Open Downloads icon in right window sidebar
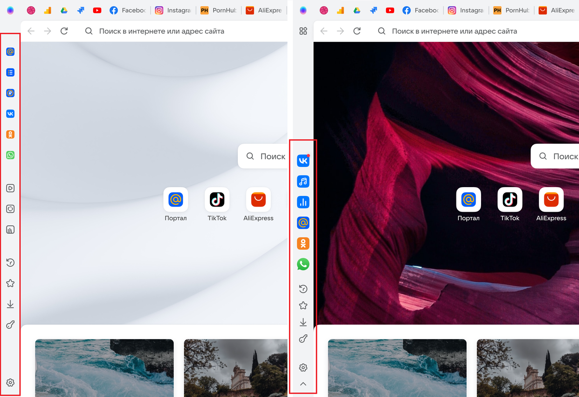The image size is (579, 397). [x=303, y=322]
